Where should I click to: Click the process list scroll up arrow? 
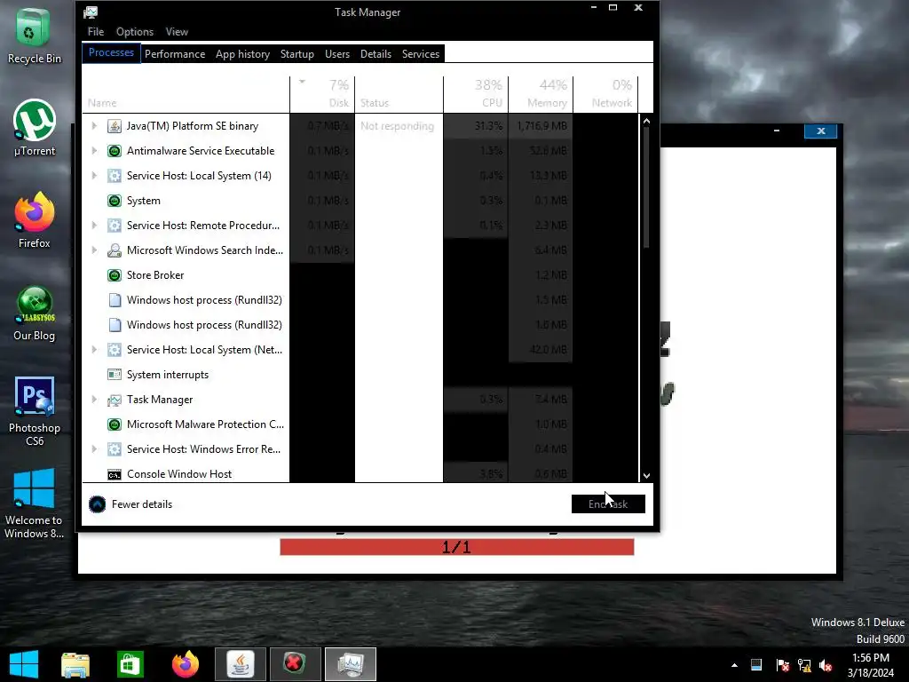click(646, 121)
